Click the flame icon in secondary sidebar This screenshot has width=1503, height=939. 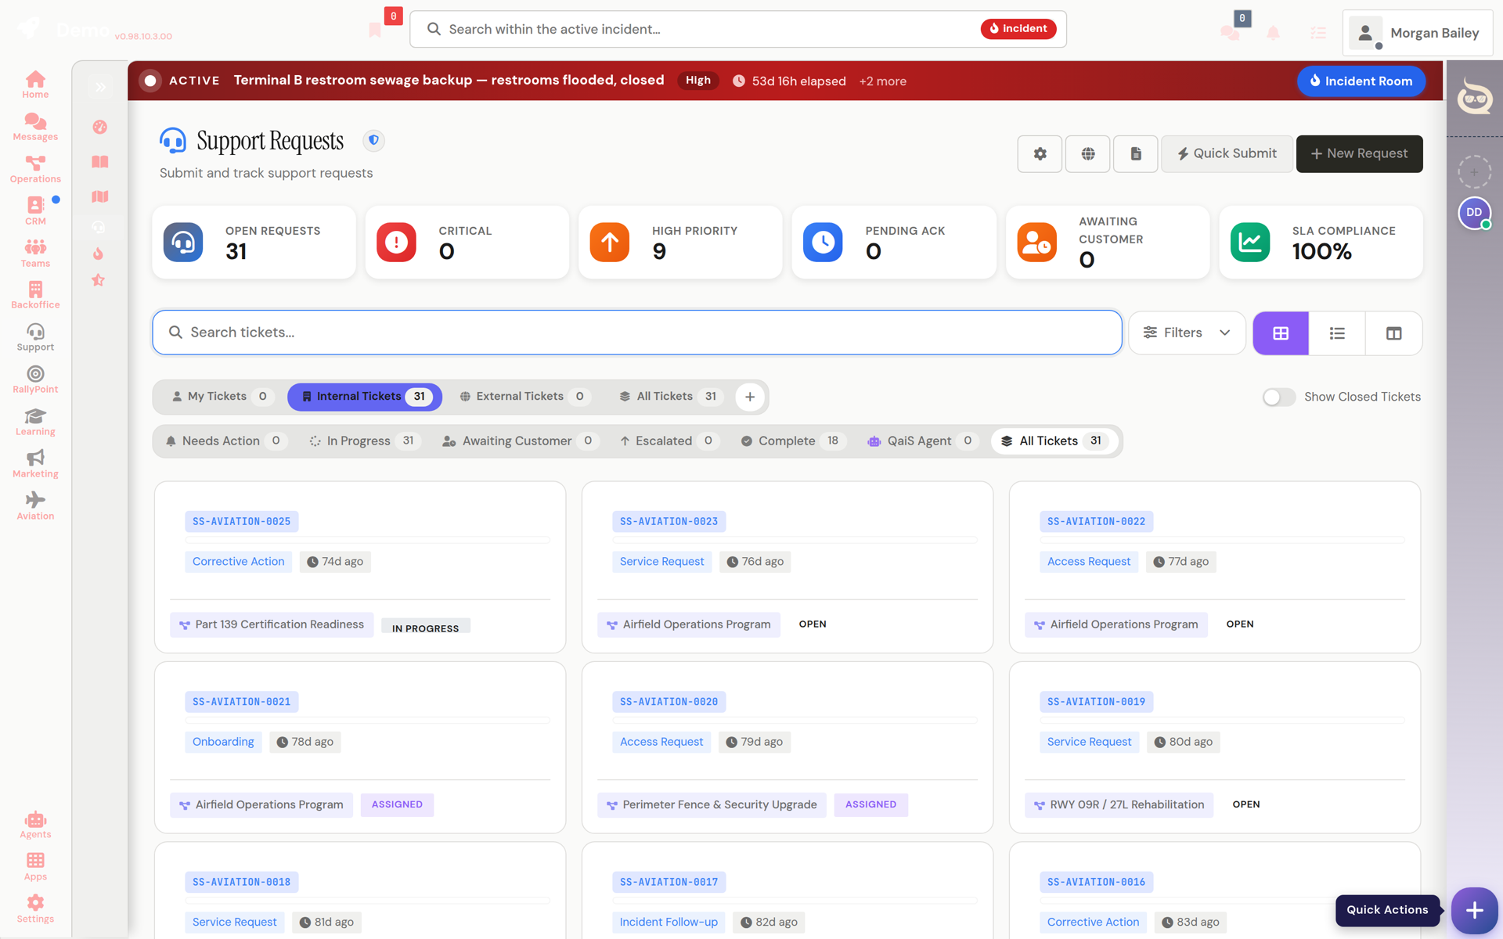pos(99,254)
